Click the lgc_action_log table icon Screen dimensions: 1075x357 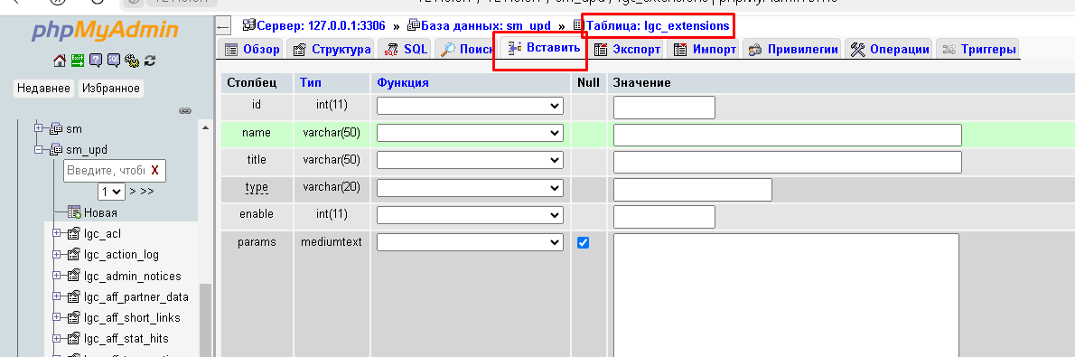click(74, 255)
